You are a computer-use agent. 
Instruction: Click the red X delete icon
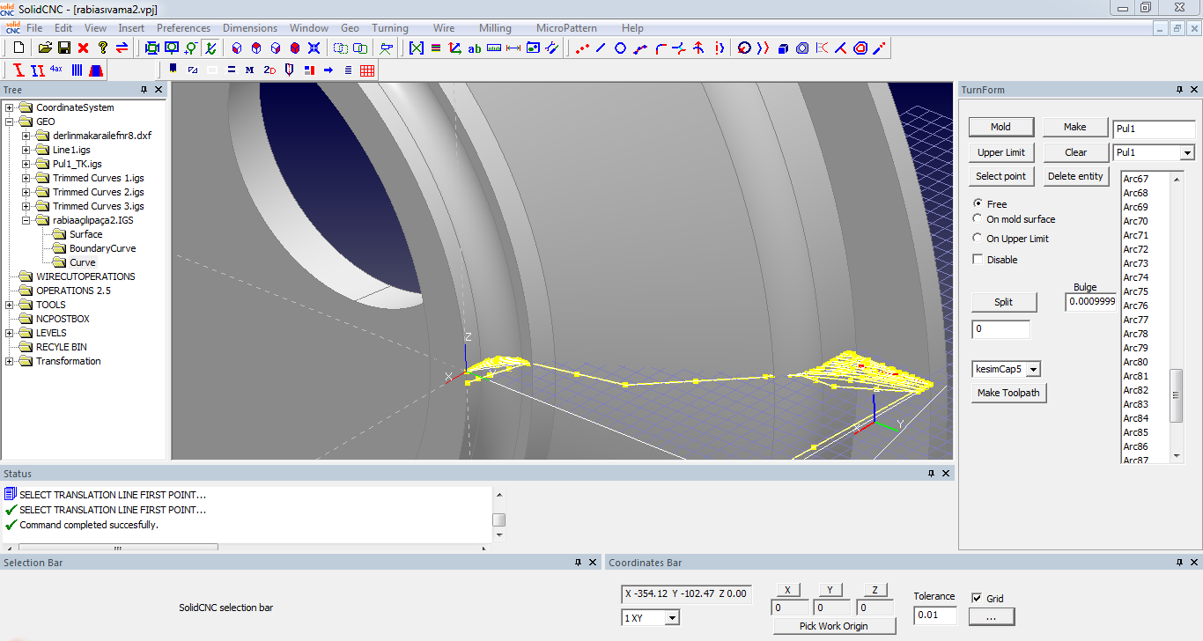84,48
